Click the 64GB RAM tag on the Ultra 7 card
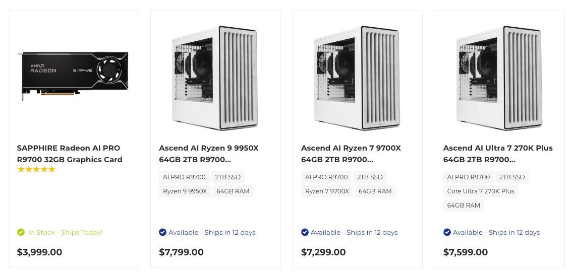The image size is (574, 276). 464,205
